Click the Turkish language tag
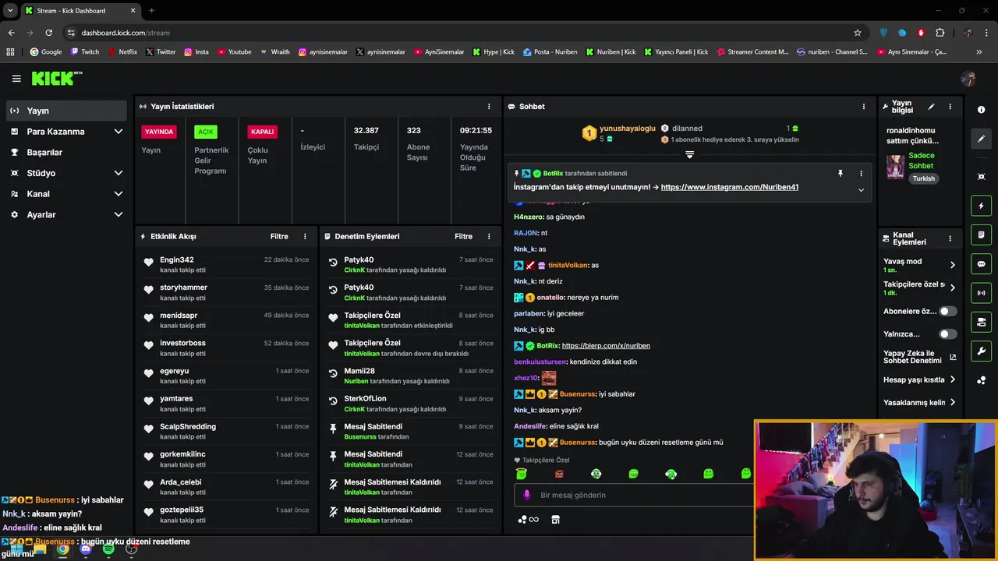Image resolution: width=998 pixels, height=561 pixels. (924, 178)
